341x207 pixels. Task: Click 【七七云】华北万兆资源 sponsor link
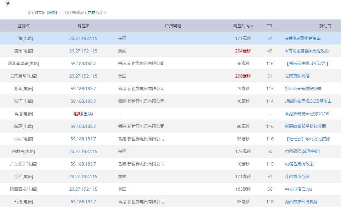[x=307, y=139]
